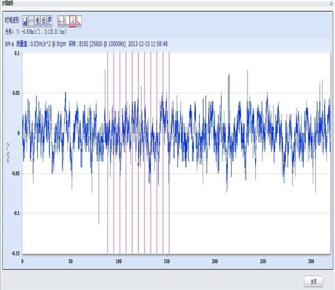Image resolution: width=335 pixels, height=290 pixels.
Task: Select the first cursor-mode icon in second group
Action: [61, 22]
